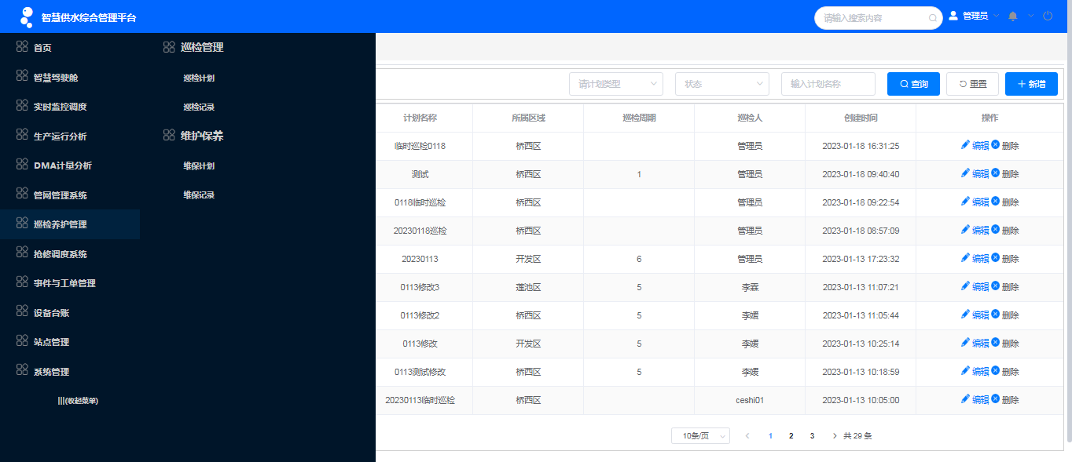1072x462 pixels.
Task: Click delete icon for 测试 row
Action: tap(996, 173)
